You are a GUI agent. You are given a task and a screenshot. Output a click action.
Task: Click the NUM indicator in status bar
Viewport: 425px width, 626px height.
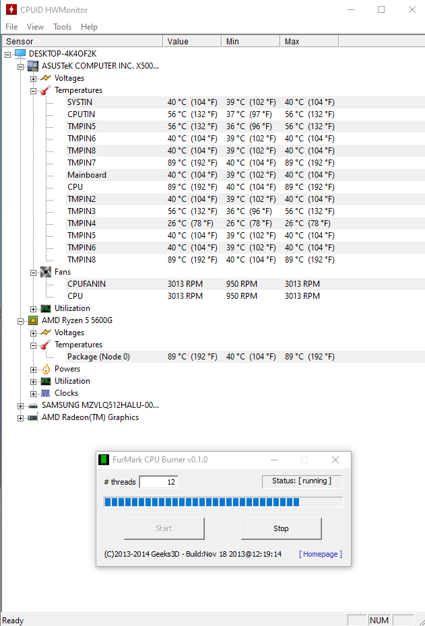[379, 620]
